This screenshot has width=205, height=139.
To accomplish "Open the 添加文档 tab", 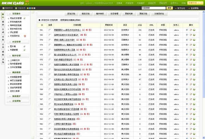I will (71, 14).
